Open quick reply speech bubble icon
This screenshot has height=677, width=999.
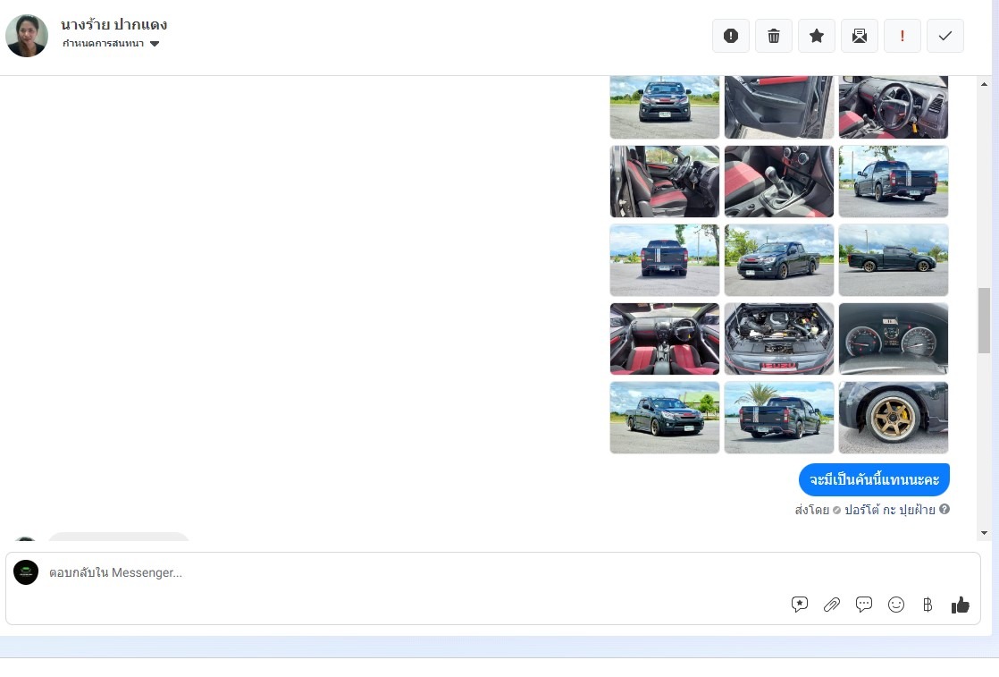pos(864,605)
